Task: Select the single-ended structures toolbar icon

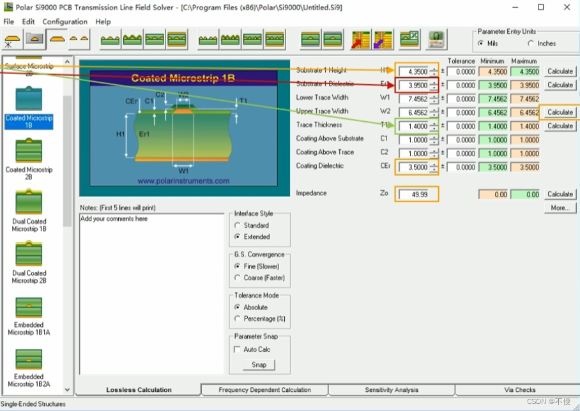Action: tap(57, 40)
